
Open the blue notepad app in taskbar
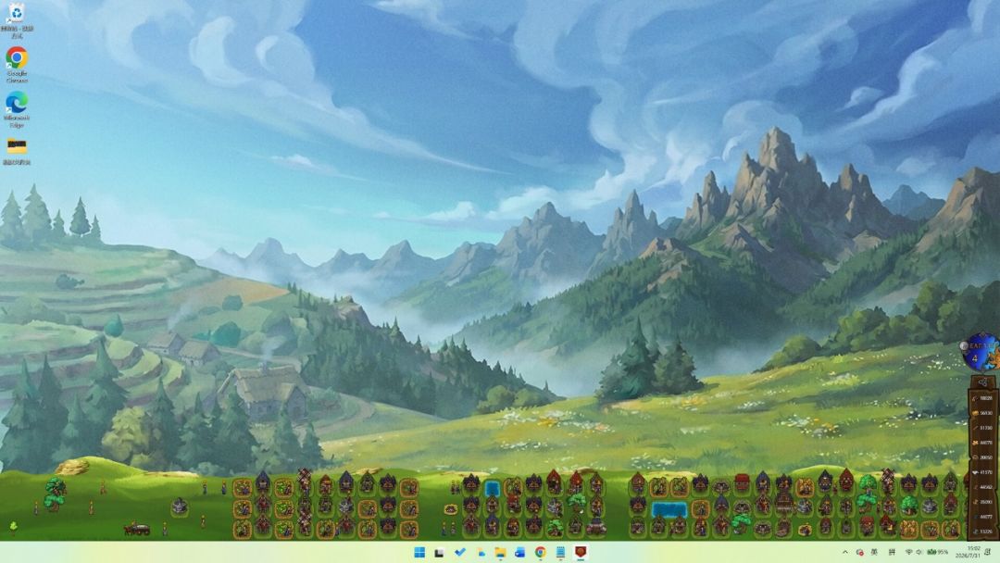click(x=560, y=552)
